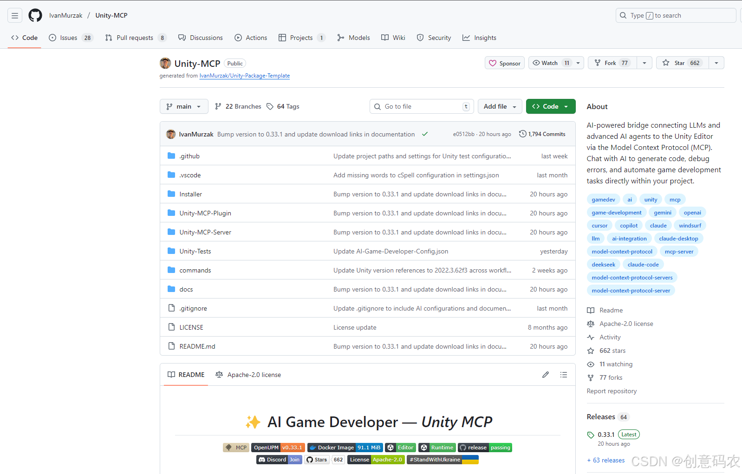742x474 pixels.
Task: Click the Runtime Unity badge
Action: pos(437,448)
